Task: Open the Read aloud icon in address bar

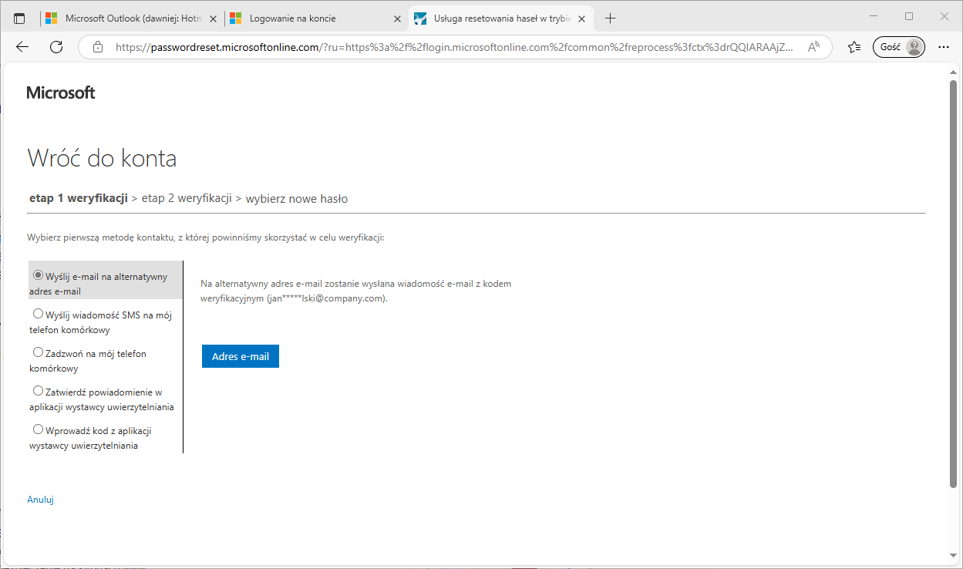Action: (813, 47)
